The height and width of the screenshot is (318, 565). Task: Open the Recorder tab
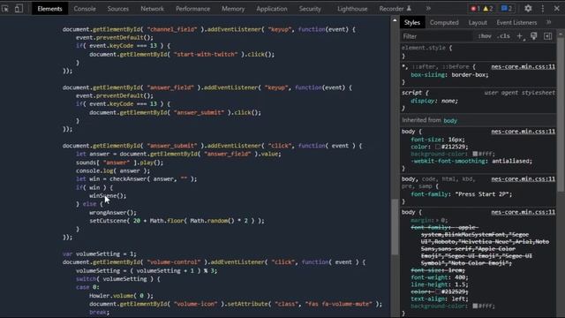pyautogui.click(x=391, y=9)
